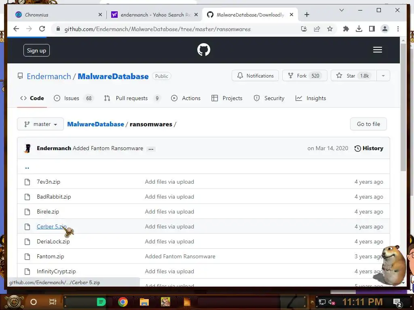
Task: Click the share page icon in address bar
Action: coord(317,29)
